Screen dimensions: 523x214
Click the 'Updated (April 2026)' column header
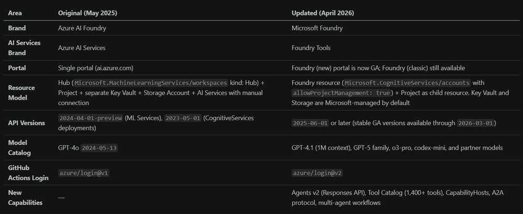click(321, 12)
